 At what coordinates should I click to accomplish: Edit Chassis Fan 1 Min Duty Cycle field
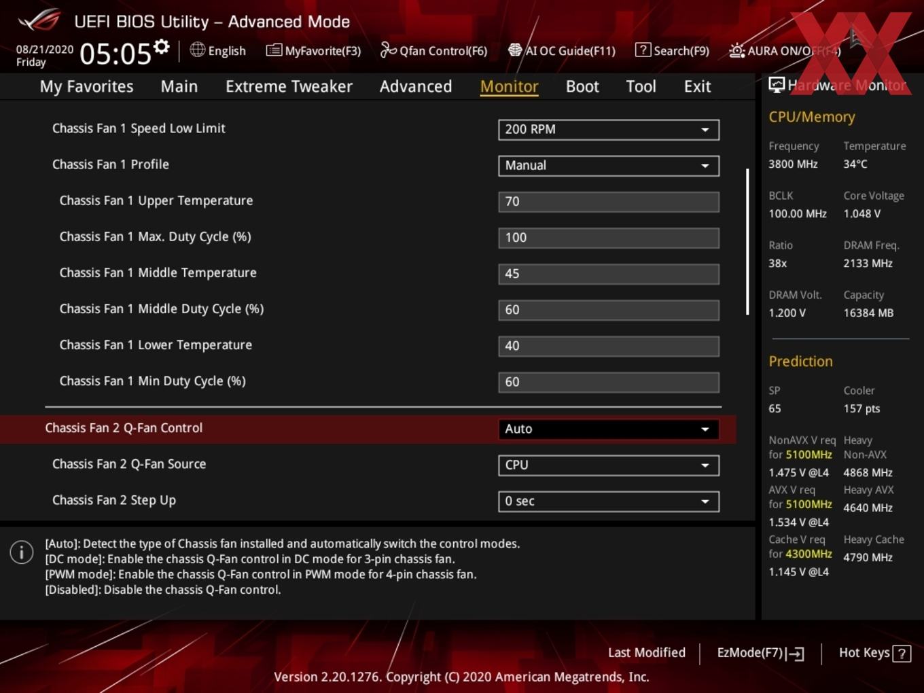[609, 382]
